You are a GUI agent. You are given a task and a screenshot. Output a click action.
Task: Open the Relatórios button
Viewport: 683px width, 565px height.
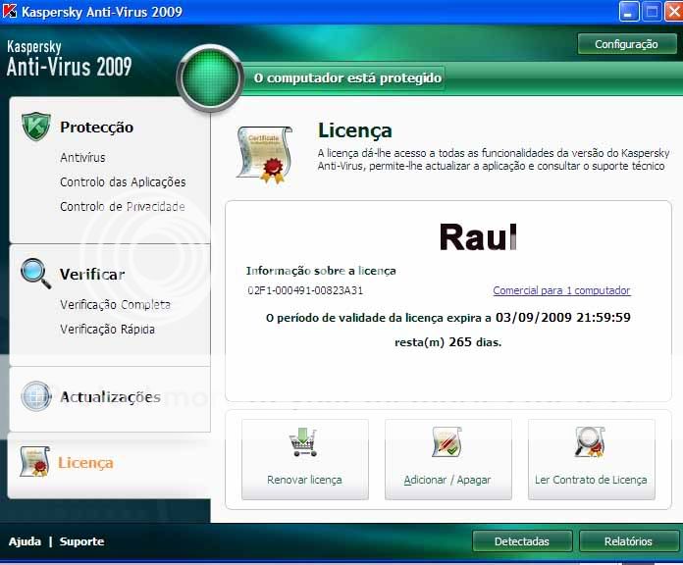[x=628, y=541]
